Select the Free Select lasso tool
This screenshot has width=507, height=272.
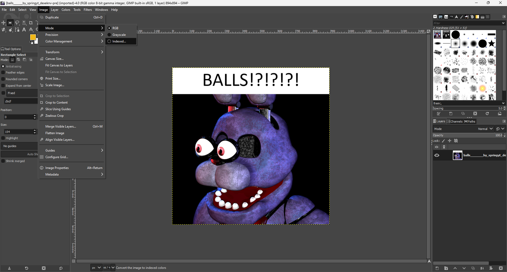coord(17,23)
